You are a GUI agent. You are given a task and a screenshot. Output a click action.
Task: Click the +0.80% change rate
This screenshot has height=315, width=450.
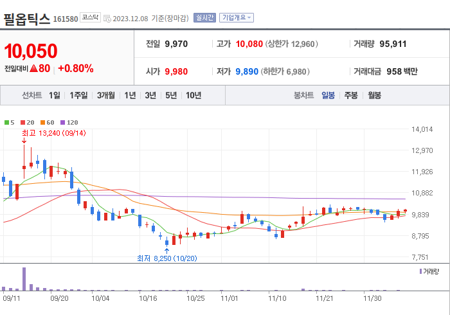(76, 69)
